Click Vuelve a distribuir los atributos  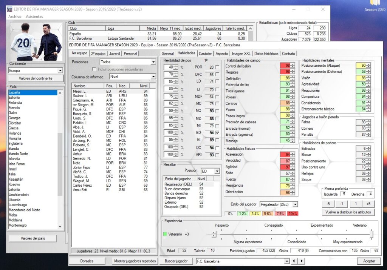pos(348,212)
